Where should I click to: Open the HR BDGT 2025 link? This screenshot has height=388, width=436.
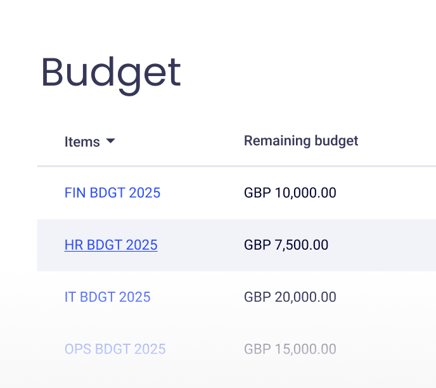pyautogui.click(x=111, y=245)
